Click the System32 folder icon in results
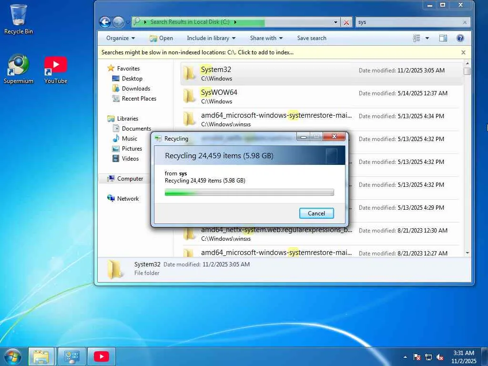 [189, 74]
